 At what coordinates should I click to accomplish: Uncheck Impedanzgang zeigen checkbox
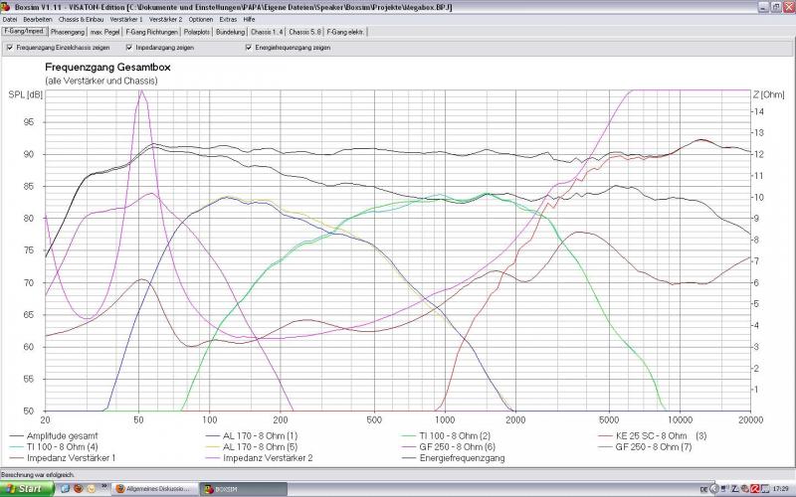tap(129, 47)
